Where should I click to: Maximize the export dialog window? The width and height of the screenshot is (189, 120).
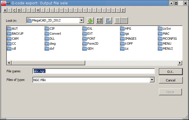176,3
